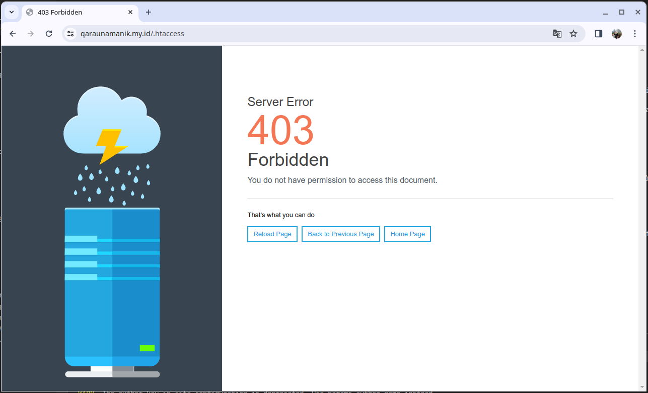This screenshot has width=648, height=393.
Task: Click the Home Page button
Action: 407,234
